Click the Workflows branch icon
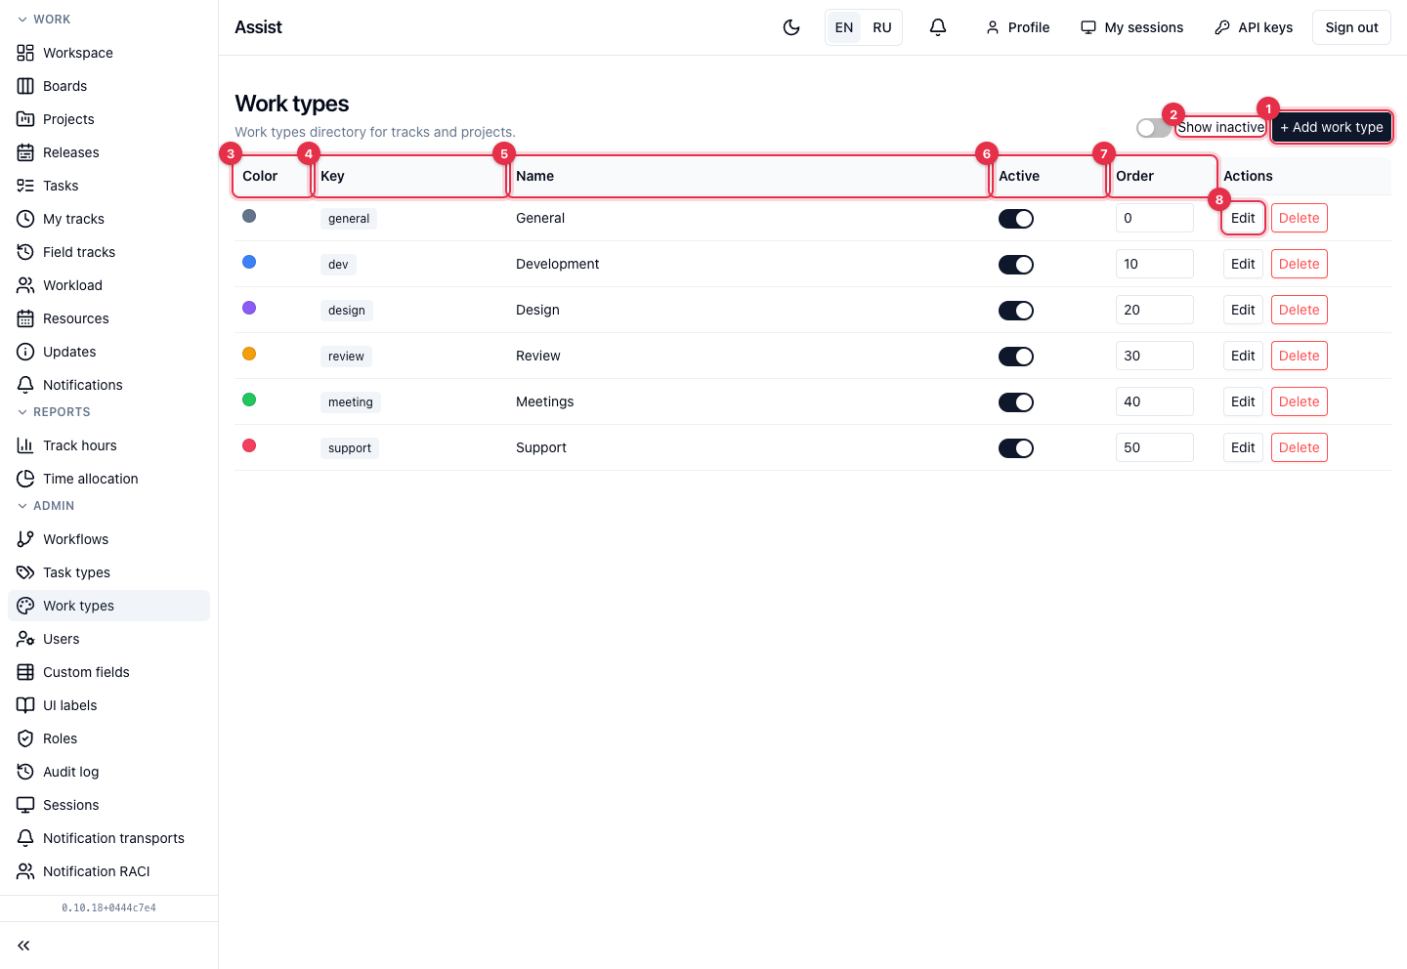The height and width of the screenshot is (969, 1407). click(x=25, y=539)
